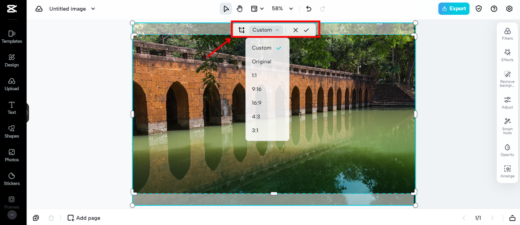The height and width of the screenshot is (225, 520).
Task: Click the bottom center crop edge handle
Action: 274,193
